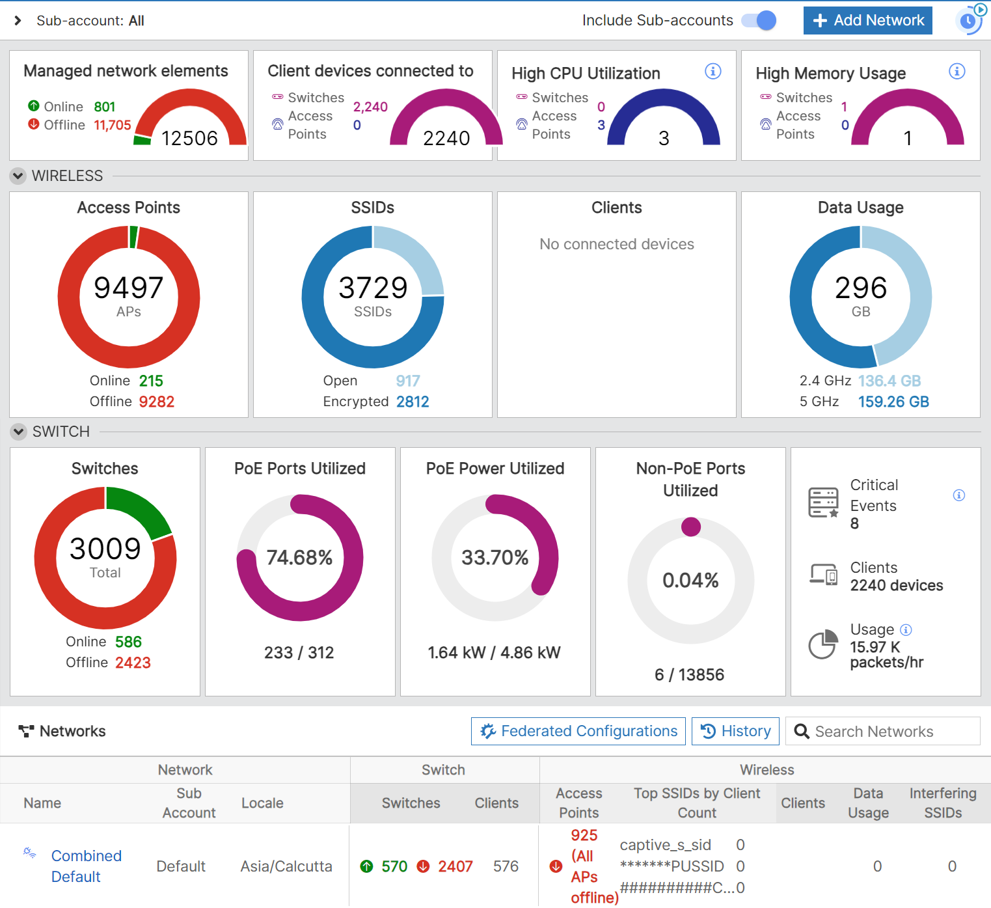Open the High Memory Usage info tooltip
991x908 pixels.
pyautogui.click(x=957, y=72)
